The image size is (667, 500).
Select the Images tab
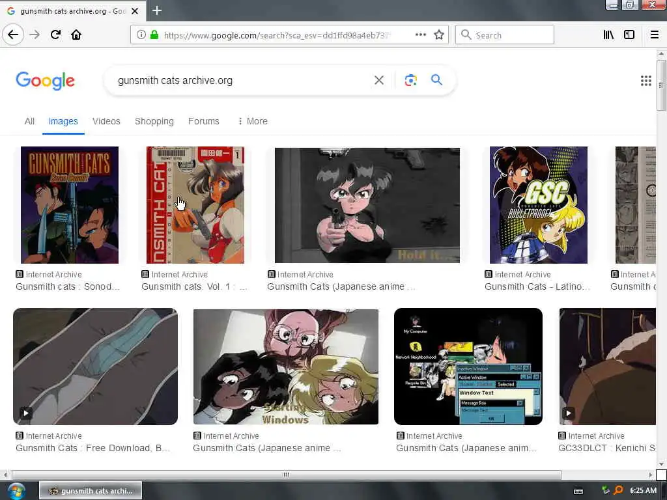[63, 121]
